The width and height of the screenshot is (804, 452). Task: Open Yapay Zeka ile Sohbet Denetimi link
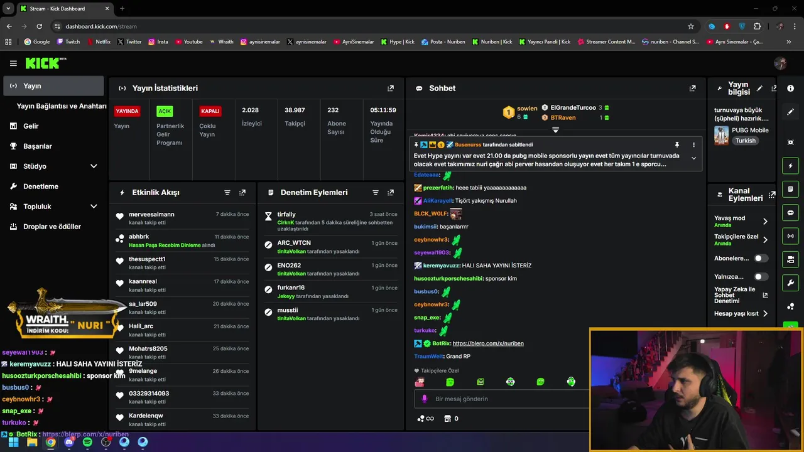pyautogui.click(x=741, y=295)
